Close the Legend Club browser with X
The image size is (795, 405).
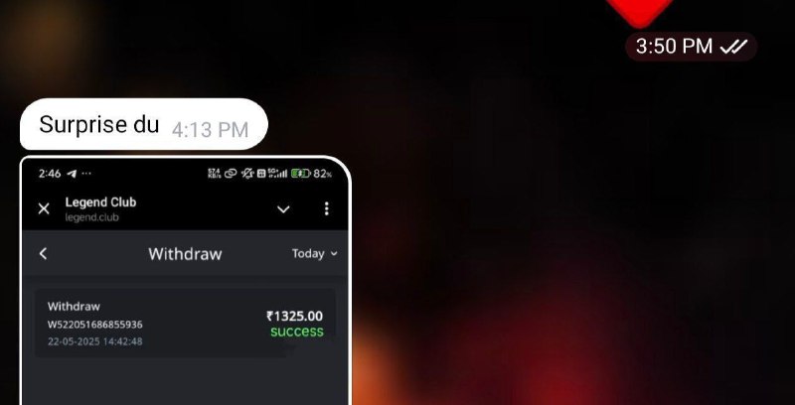44,208
